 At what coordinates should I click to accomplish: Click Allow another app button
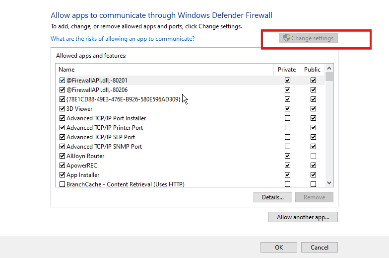(x=303, y=217)
